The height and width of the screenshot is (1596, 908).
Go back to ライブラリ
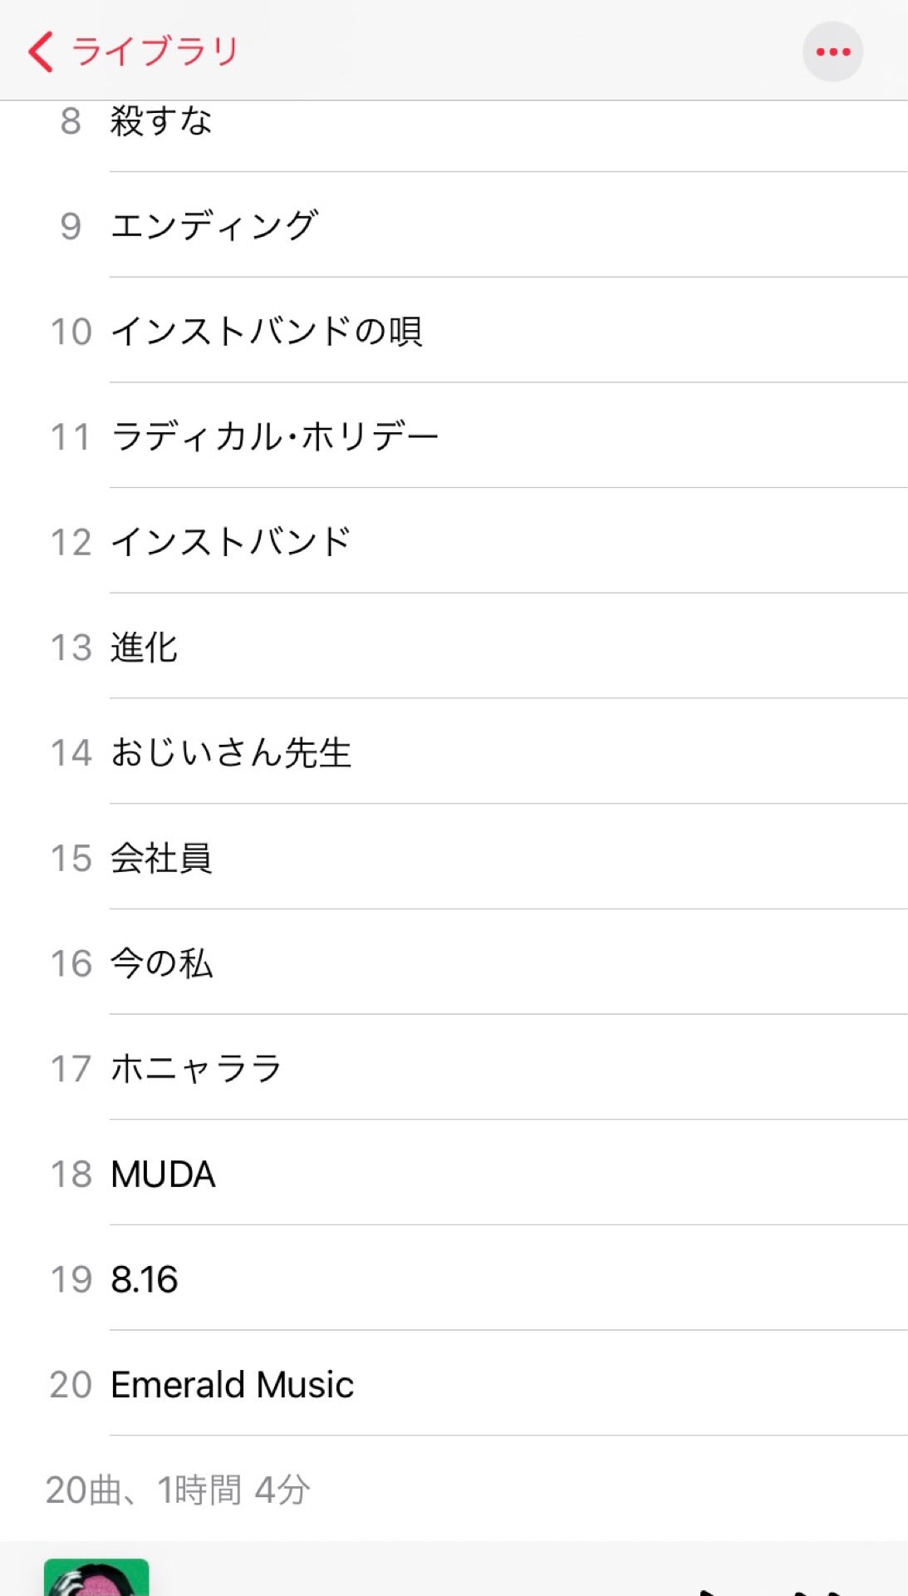coord(155,52)
